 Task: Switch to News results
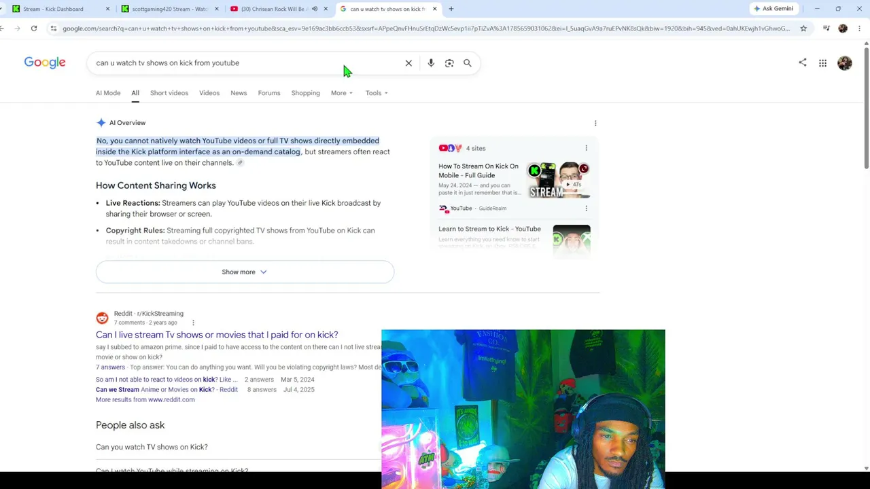(x=239, y=93)
